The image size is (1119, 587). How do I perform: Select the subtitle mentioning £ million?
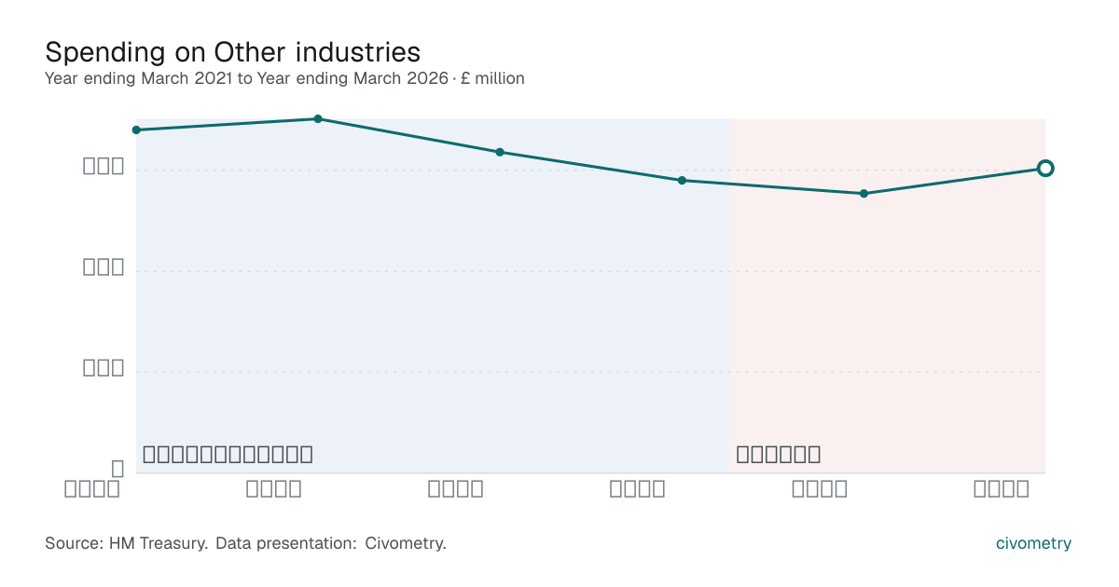[x=284, y=78]
